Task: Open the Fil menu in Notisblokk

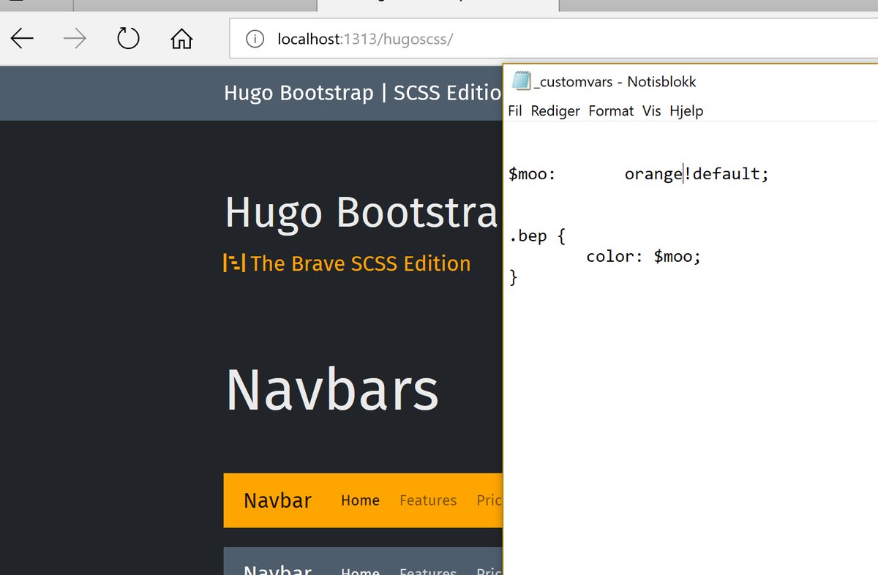Action: [x=515, y=110]
